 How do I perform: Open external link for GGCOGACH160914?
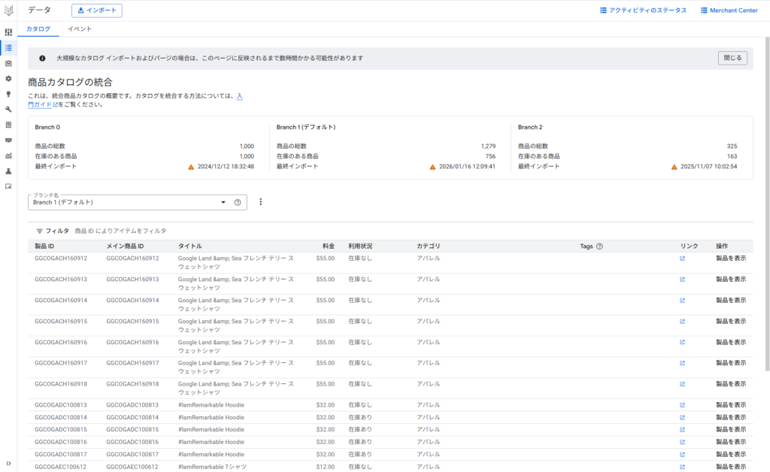coord(682,301)
